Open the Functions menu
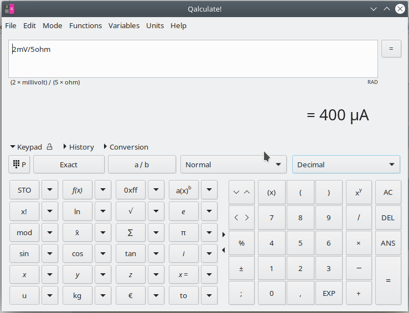This screenshot has height=313, width=409. click(x=85, y=25)
